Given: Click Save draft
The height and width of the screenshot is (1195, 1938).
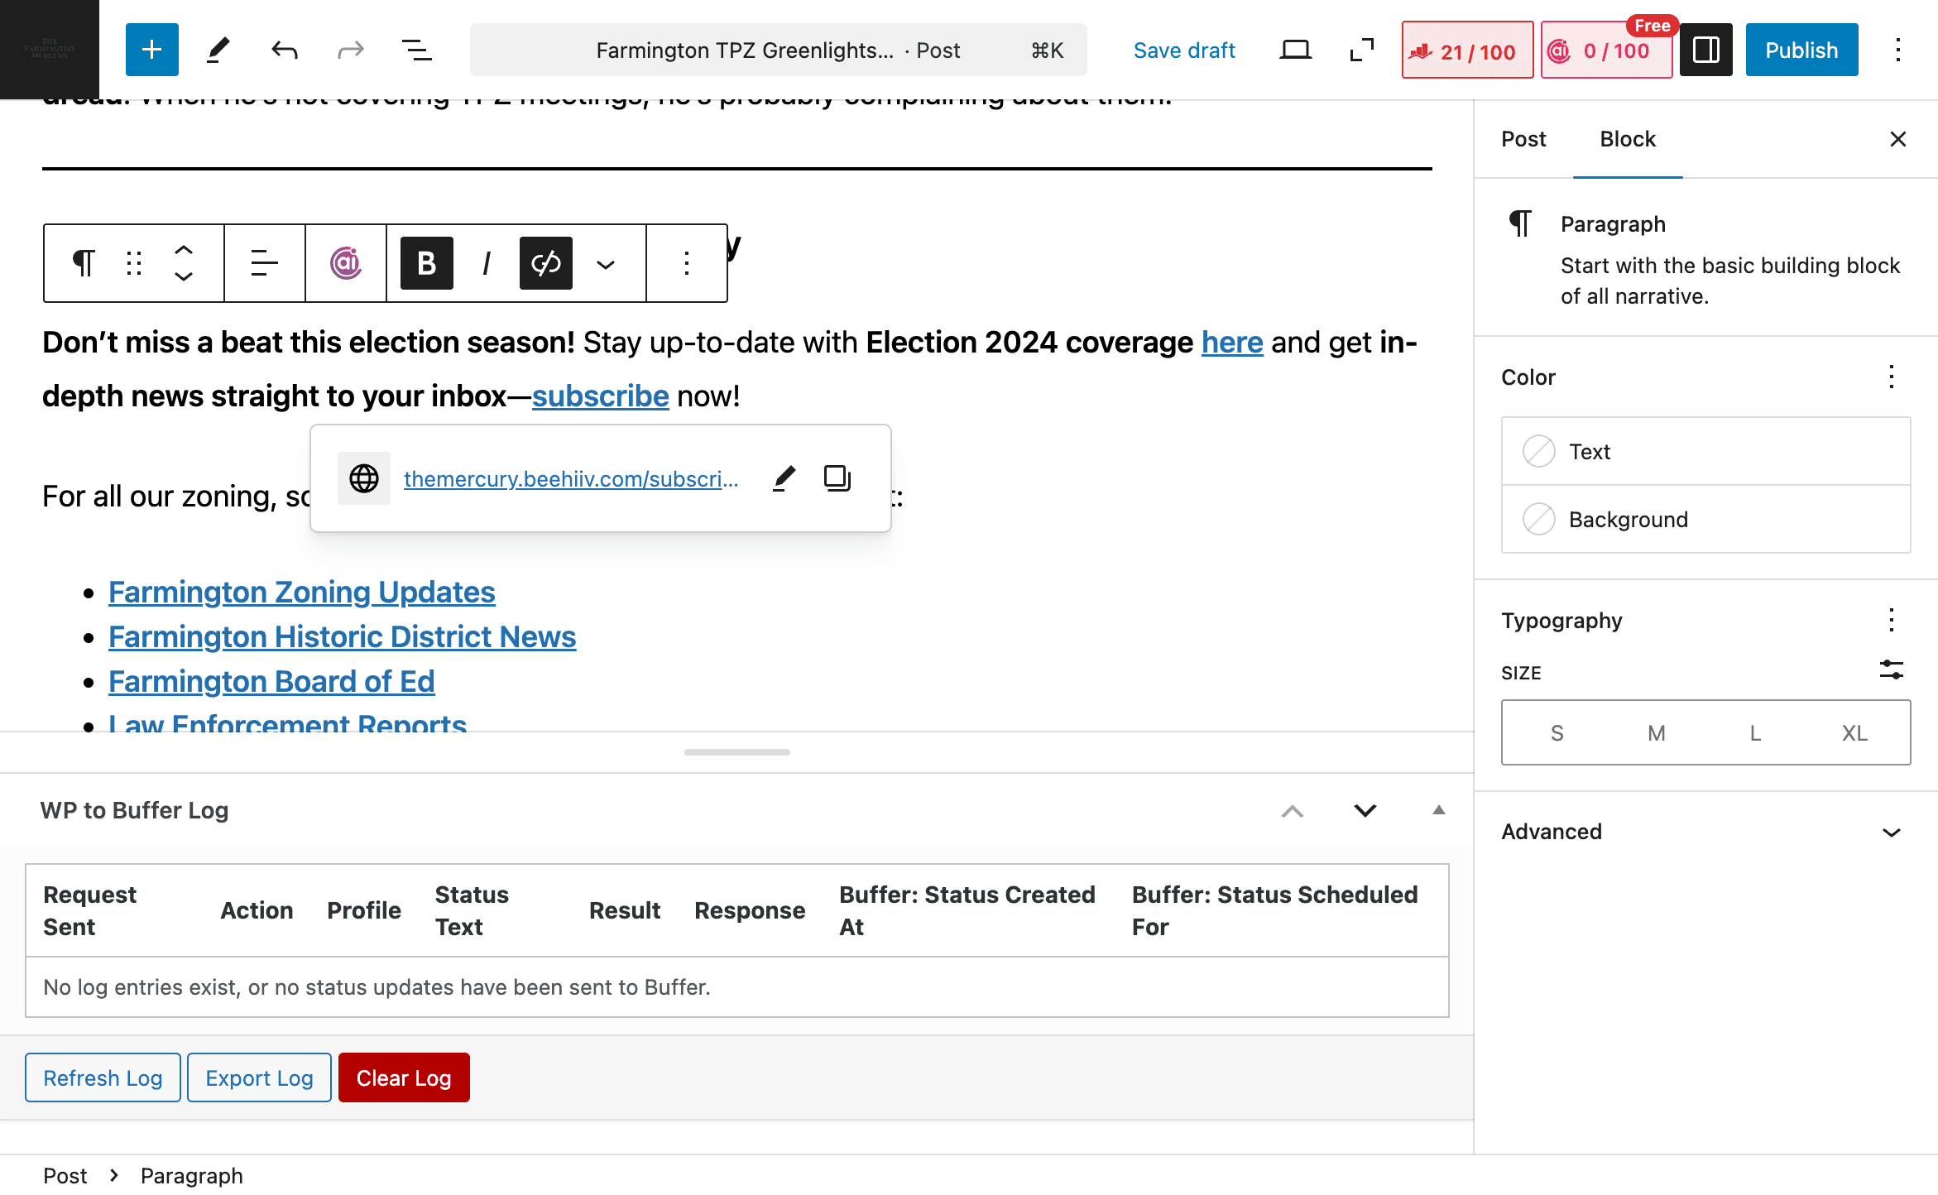Looking at the screenshot, I should 1184,50.
